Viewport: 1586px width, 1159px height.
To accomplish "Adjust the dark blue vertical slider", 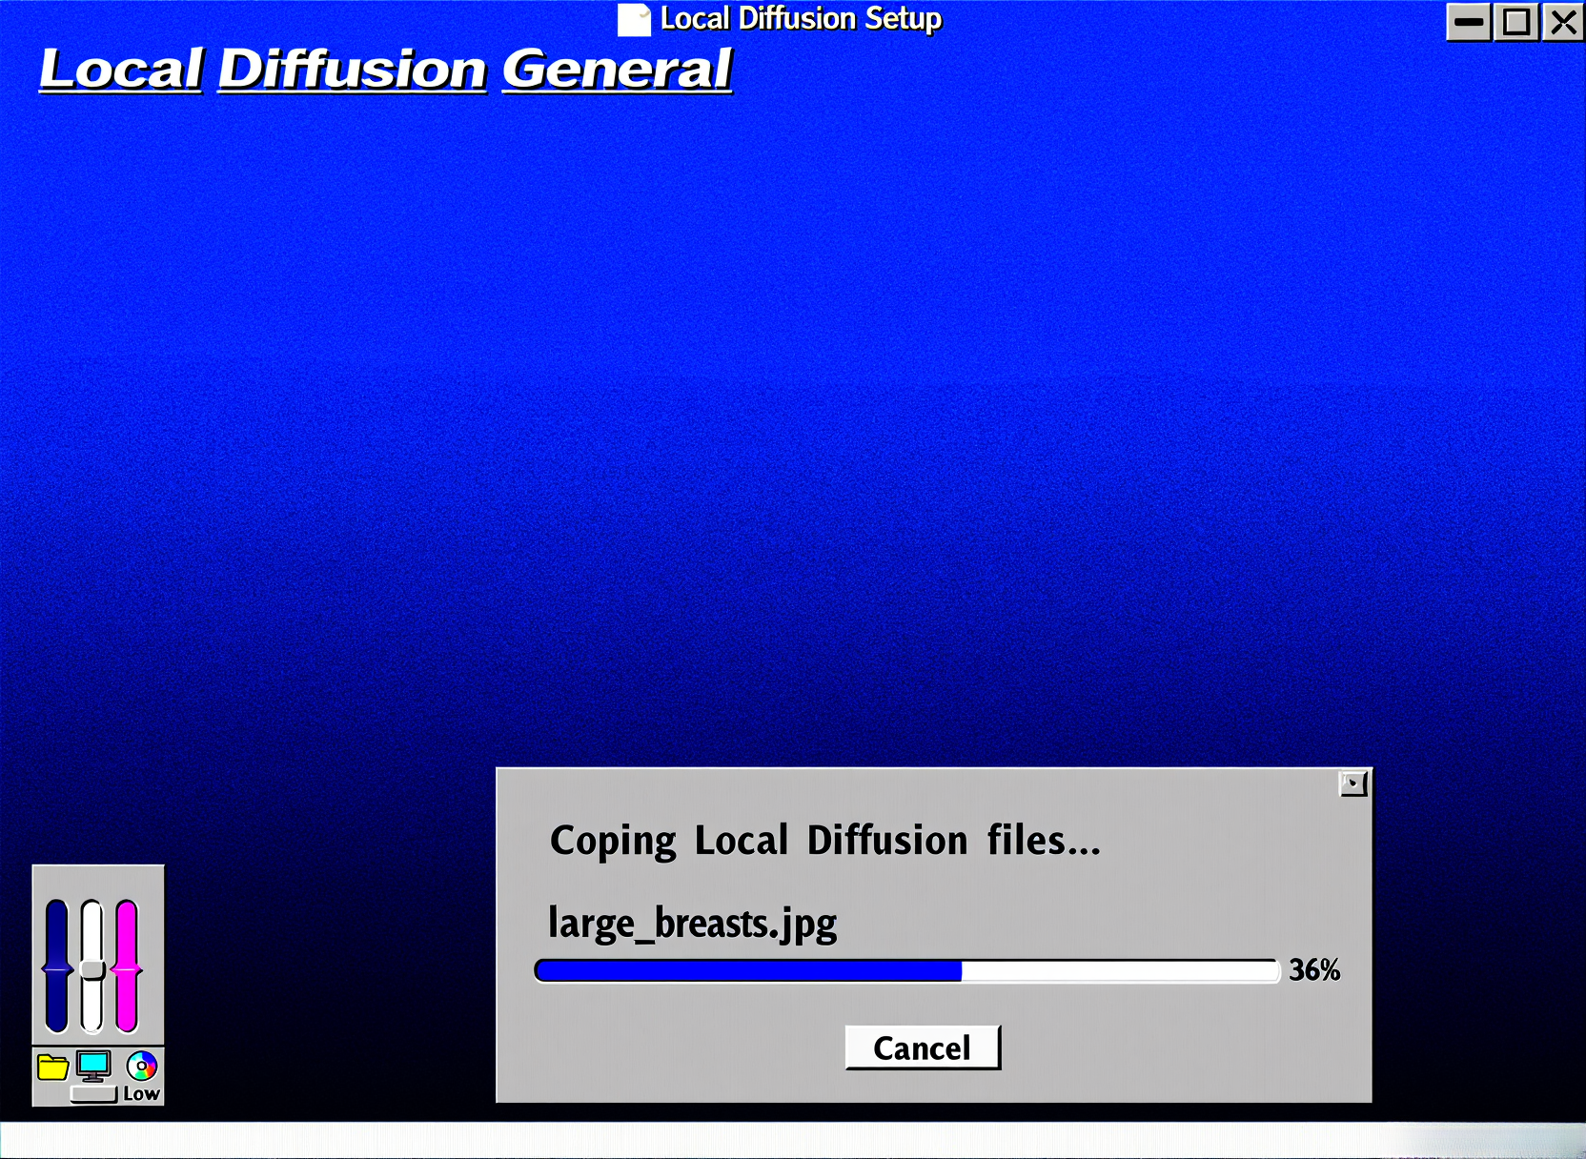I will pyautogui.click(x=57, y=966).
